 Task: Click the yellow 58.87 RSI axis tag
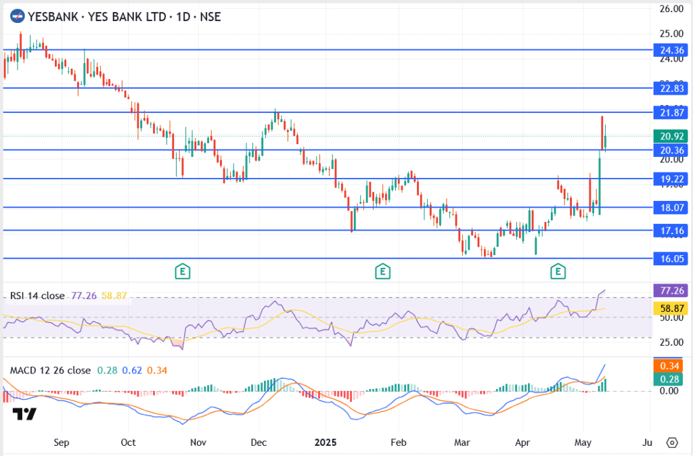[x=670, y=308]
